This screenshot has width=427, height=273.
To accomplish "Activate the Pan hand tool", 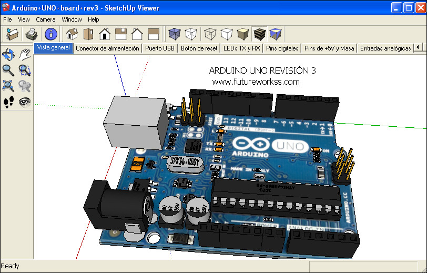I will 25,55.
